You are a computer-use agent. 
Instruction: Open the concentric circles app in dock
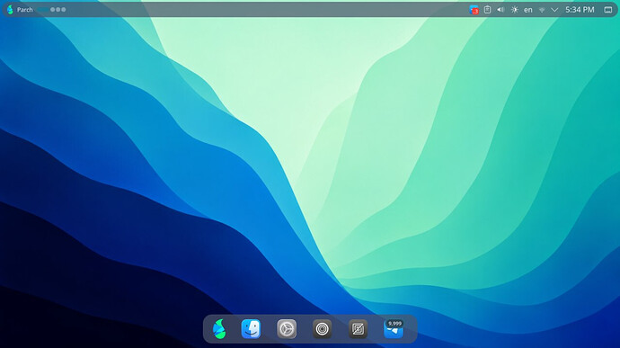pyautogui.click(x=323, y=329)
